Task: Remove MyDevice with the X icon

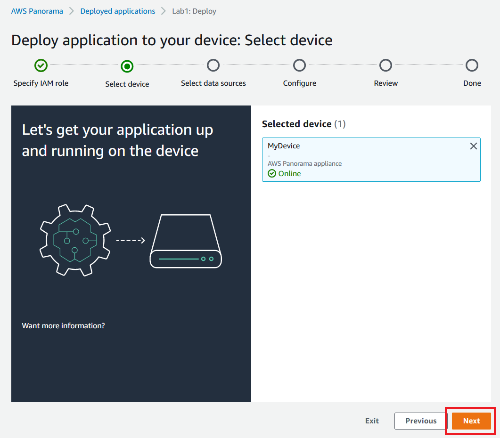Action: tap(474, 146)
